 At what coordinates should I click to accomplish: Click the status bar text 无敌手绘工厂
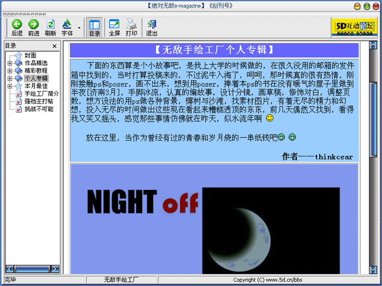pyautogui.click(x=121, y=279)
